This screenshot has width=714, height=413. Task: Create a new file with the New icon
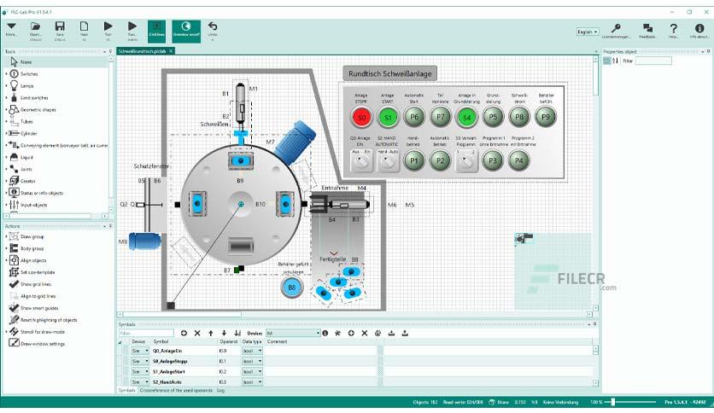pos(84,26)
